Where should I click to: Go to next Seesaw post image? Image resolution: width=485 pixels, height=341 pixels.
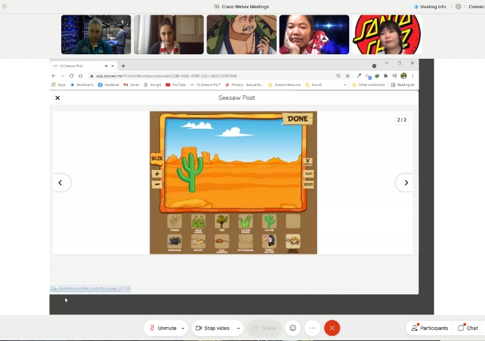pos(406,183)
